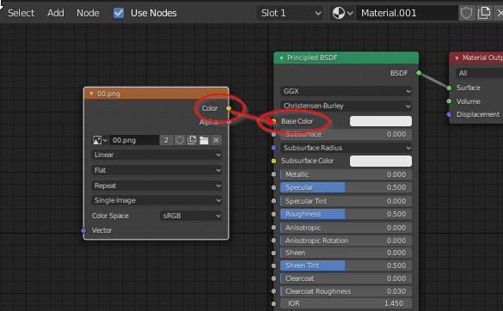Click new image copy icon in 00.png node

click(x=192, y=140)
